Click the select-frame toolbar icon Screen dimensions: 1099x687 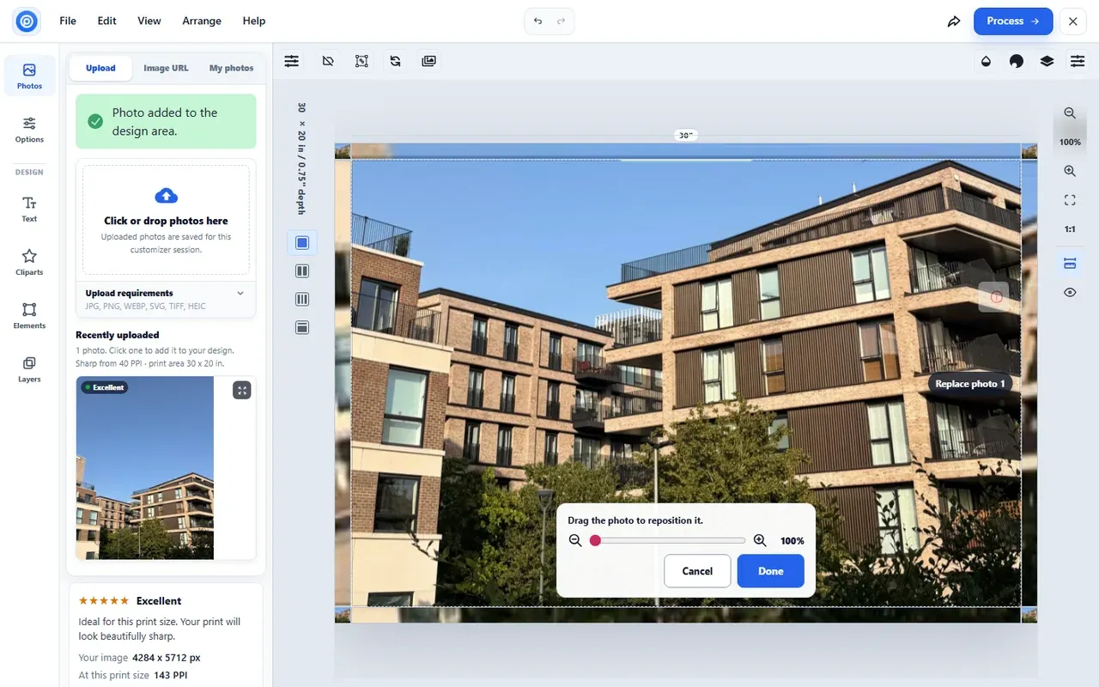pyautogui.click(x=361, y=61)
